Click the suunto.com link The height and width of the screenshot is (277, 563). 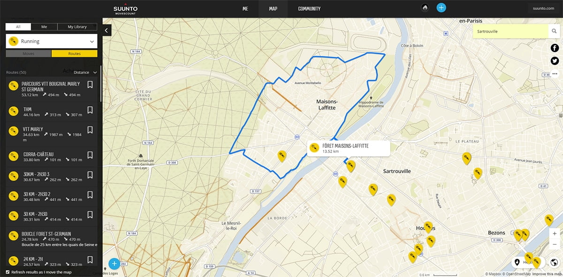coord(544,8)
